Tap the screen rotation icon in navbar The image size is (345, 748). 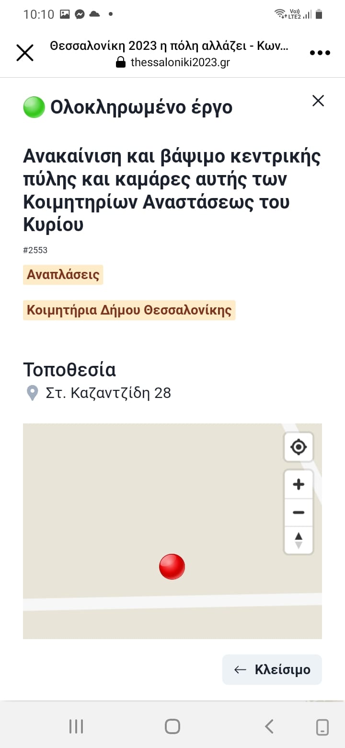[x=322, y=727]
